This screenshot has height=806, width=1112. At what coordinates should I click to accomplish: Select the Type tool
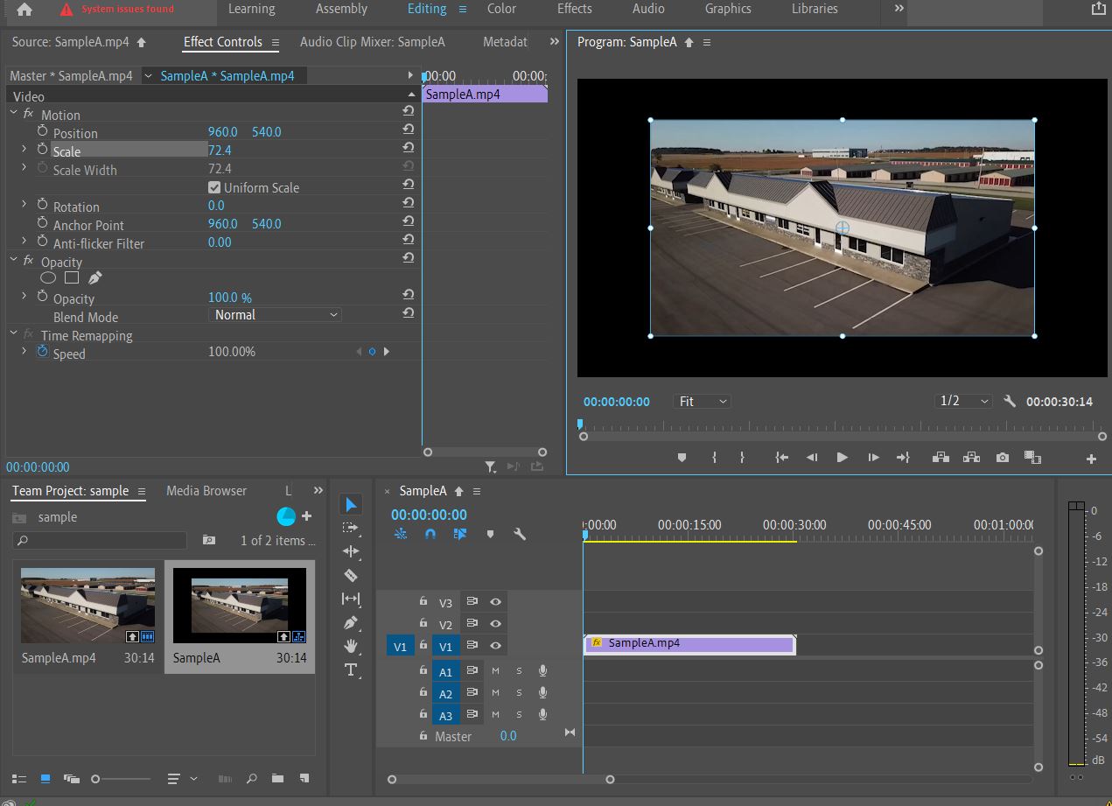click(351, 669)
